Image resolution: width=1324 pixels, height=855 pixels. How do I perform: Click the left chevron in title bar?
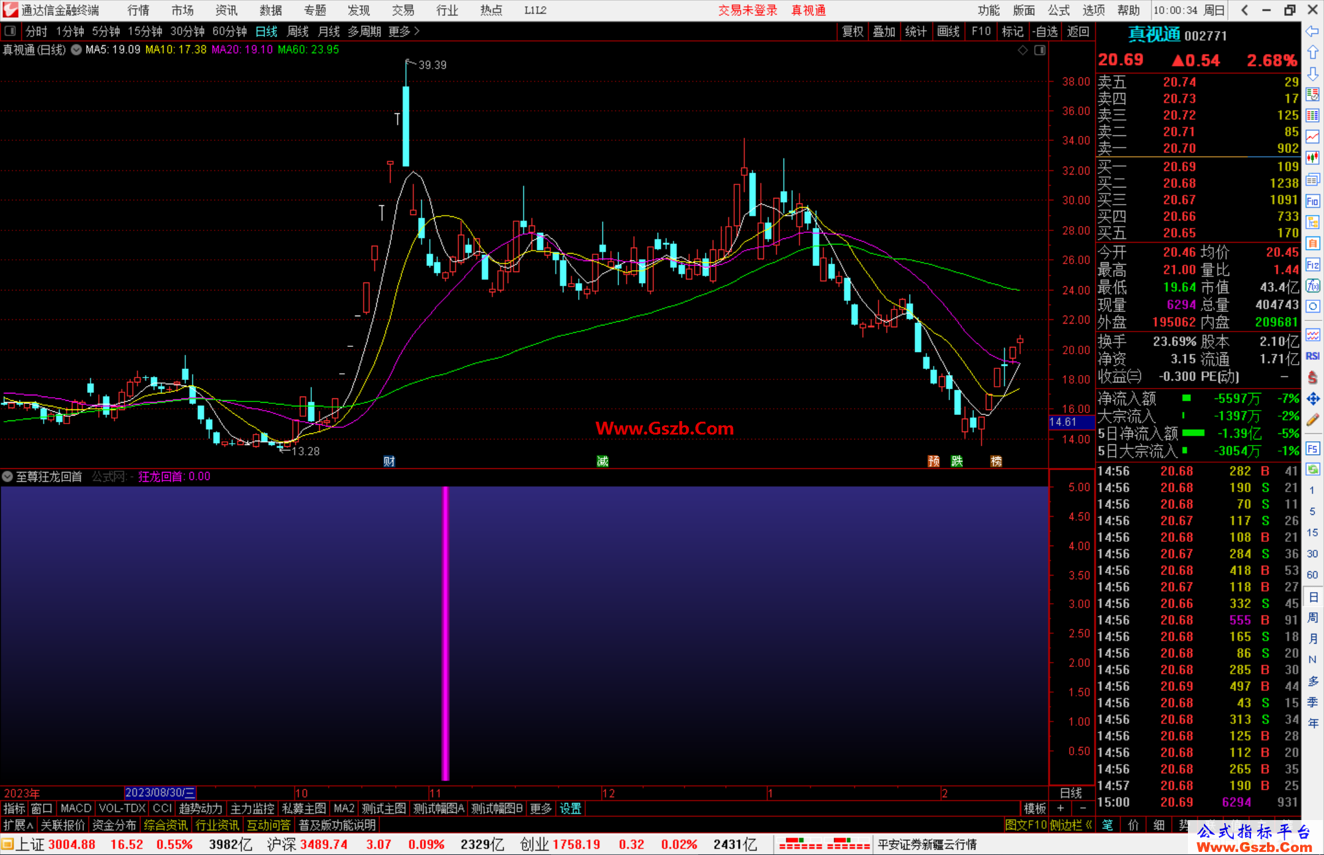pyautogui.click(x=1244, y=10)
